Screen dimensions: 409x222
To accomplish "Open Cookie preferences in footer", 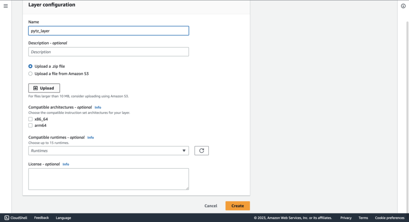I will point(389,218).
